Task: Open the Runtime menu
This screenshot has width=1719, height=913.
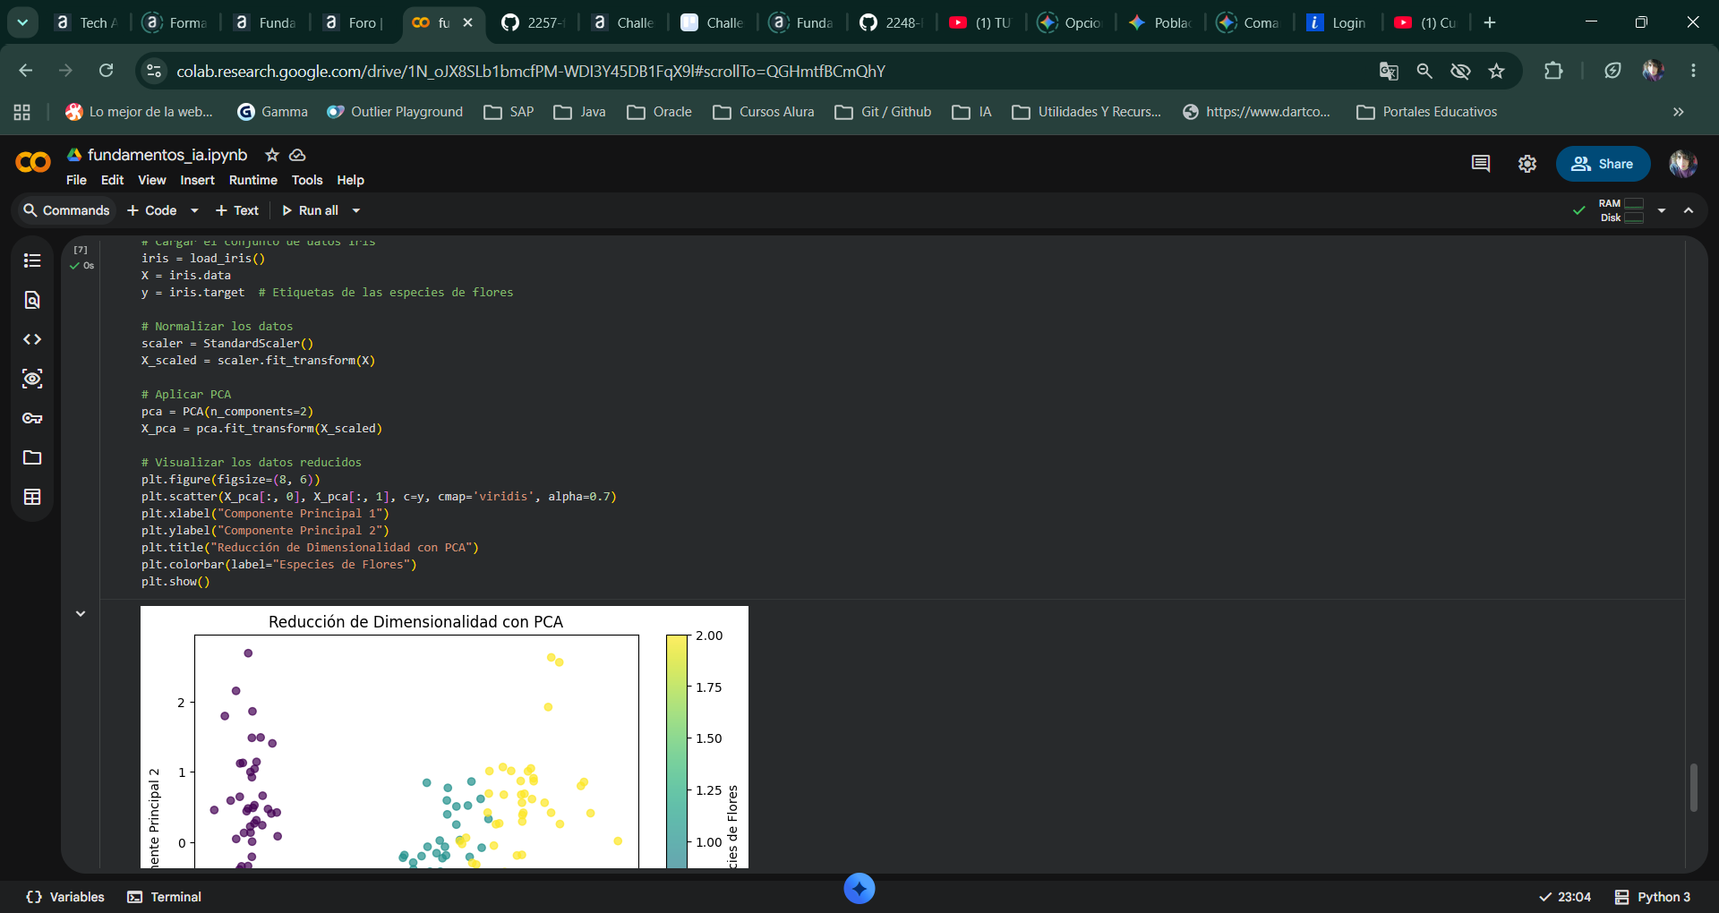Action: pos(252,180)
